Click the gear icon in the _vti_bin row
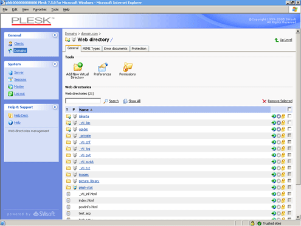 click(x=279, y=123)
